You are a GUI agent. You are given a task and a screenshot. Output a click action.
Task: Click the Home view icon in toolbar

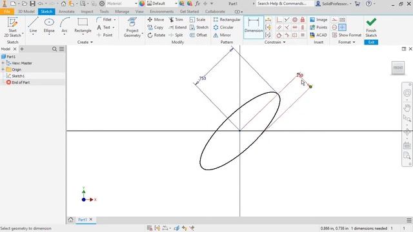click(63, 4)
